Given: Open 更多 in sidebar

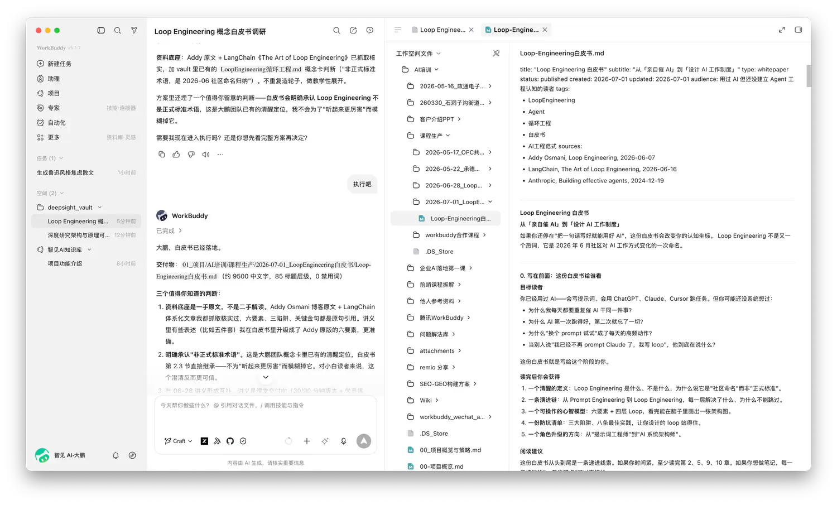Looking at the screenshot, I should click(x=86, y=137).
